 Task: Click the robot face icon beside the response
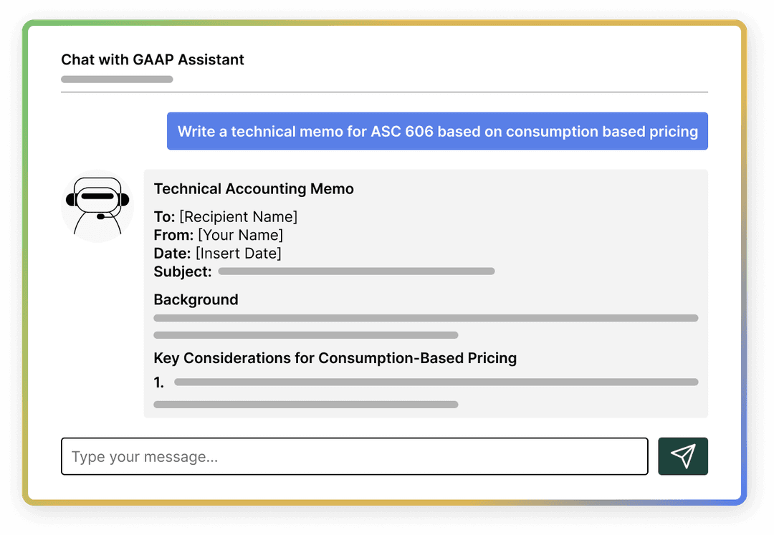point(97,205)
